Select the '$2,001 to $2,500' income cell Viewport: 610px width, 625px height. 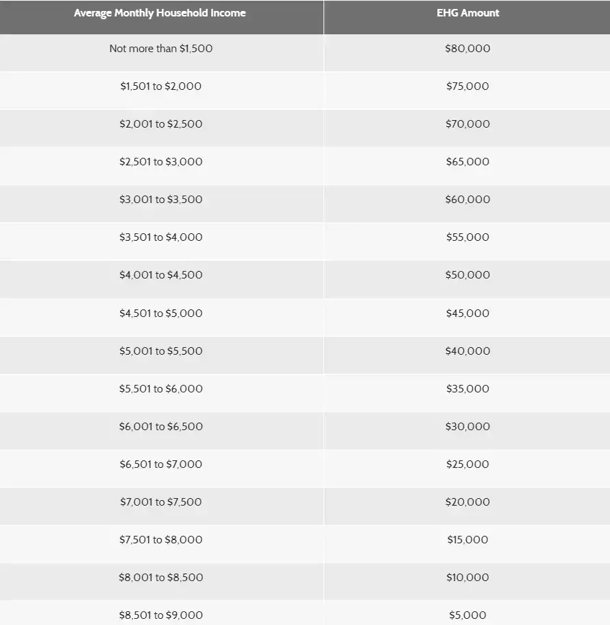click(x=161, y=124)
